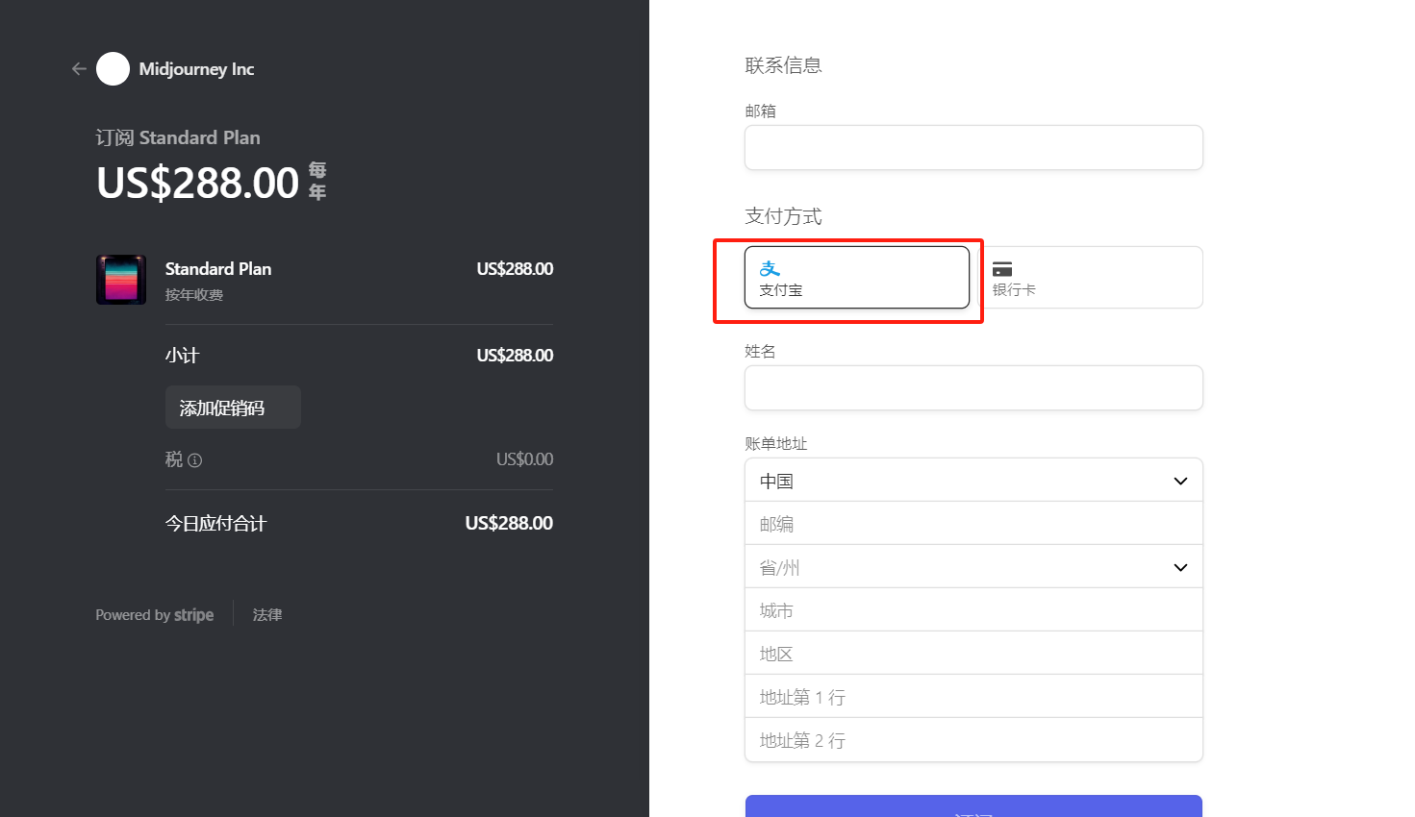The width and height of the screenshot is (1415, 817).
Task: Click the Standard Plan product thumbnail
Action: (121, 280)
